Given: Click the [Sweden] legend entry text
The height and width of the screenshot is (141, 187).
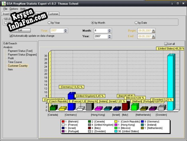Looking at the screenshot, I should [100, 131].
